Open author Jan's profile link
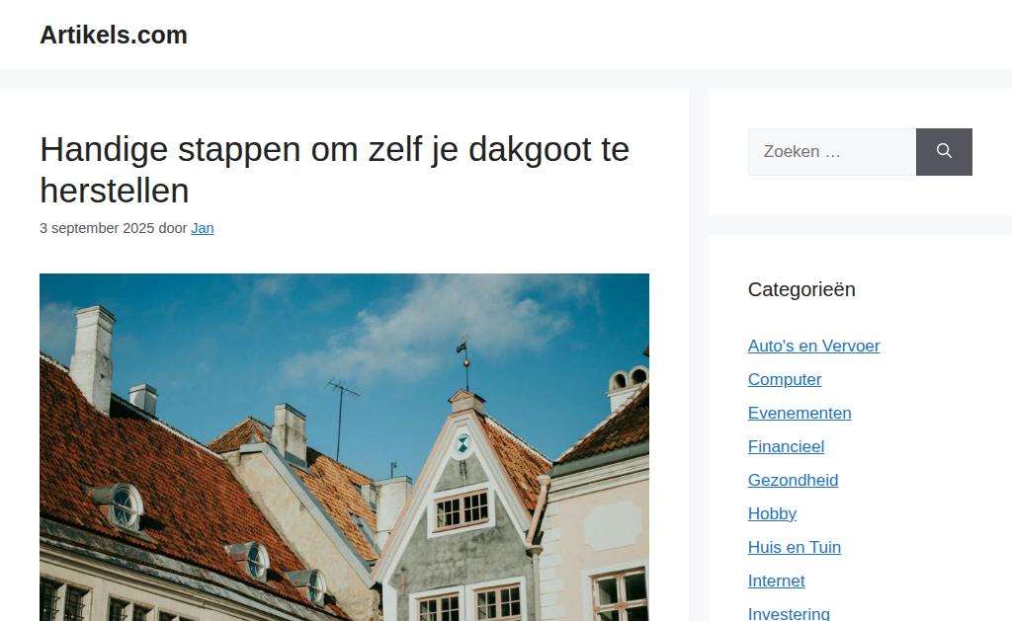This screenshot has height=621, width=1012. coord(202,228)
